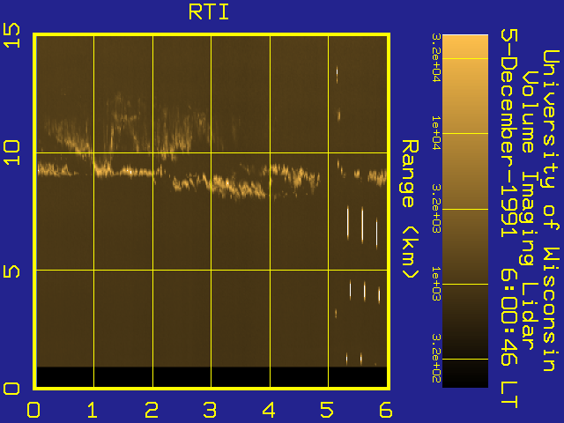This screenshot has width=564, height=423.
Task: Click the bottom colorbar label 3.2e+02
Action: (x=436, y=359)
